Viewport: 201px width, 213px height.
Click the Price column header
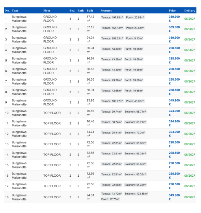(172, 11)
